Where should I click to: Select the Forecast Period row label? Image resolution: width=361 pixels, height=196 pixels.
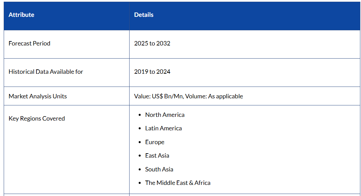click(29, 43)
